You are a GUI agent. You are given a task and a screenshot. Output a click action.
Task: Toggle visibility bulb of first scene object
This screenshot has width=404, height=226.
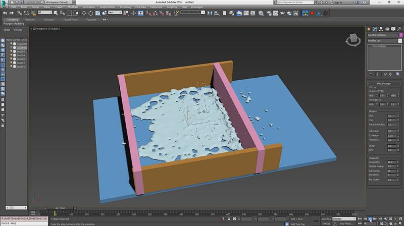tap(11, 44)
